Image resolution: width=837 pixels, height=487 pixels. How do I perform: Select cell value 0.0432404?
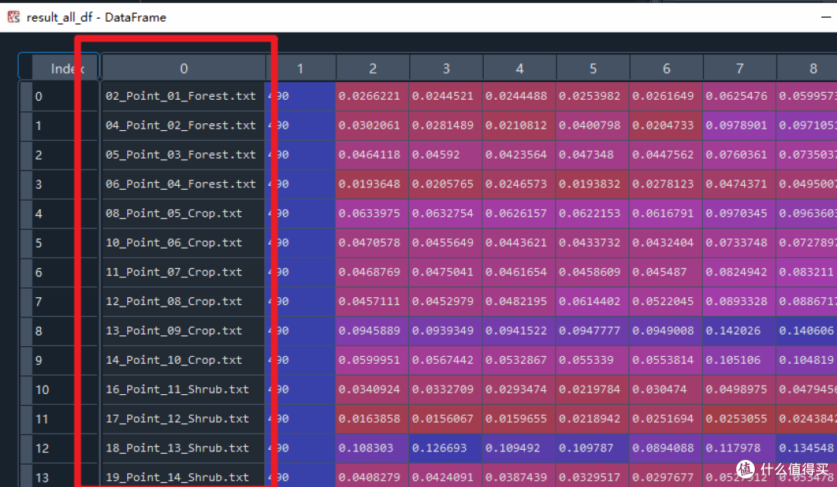point(666,243)
